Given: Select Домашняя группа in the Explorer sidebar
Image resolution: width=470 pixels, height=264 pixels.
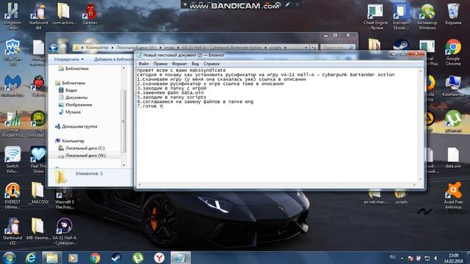Looking at the screenshot, I should click(79, 126).
